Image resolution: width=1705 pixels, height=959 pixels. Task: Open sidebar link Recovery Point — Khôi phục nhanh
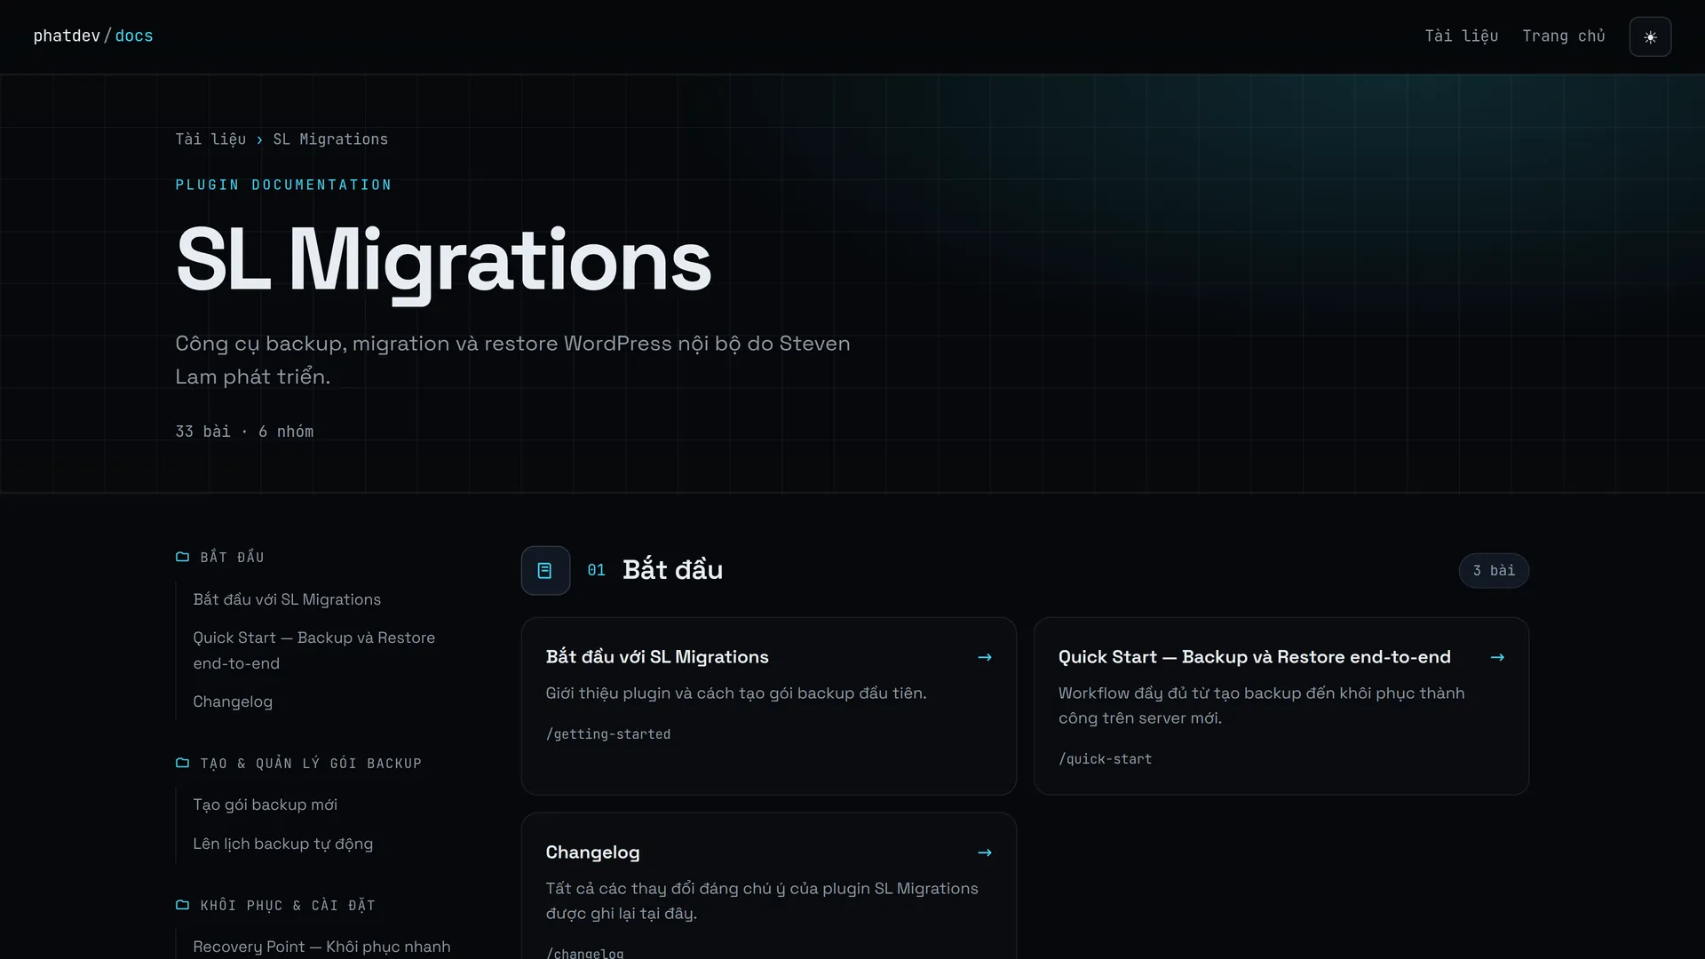point(321,947)
